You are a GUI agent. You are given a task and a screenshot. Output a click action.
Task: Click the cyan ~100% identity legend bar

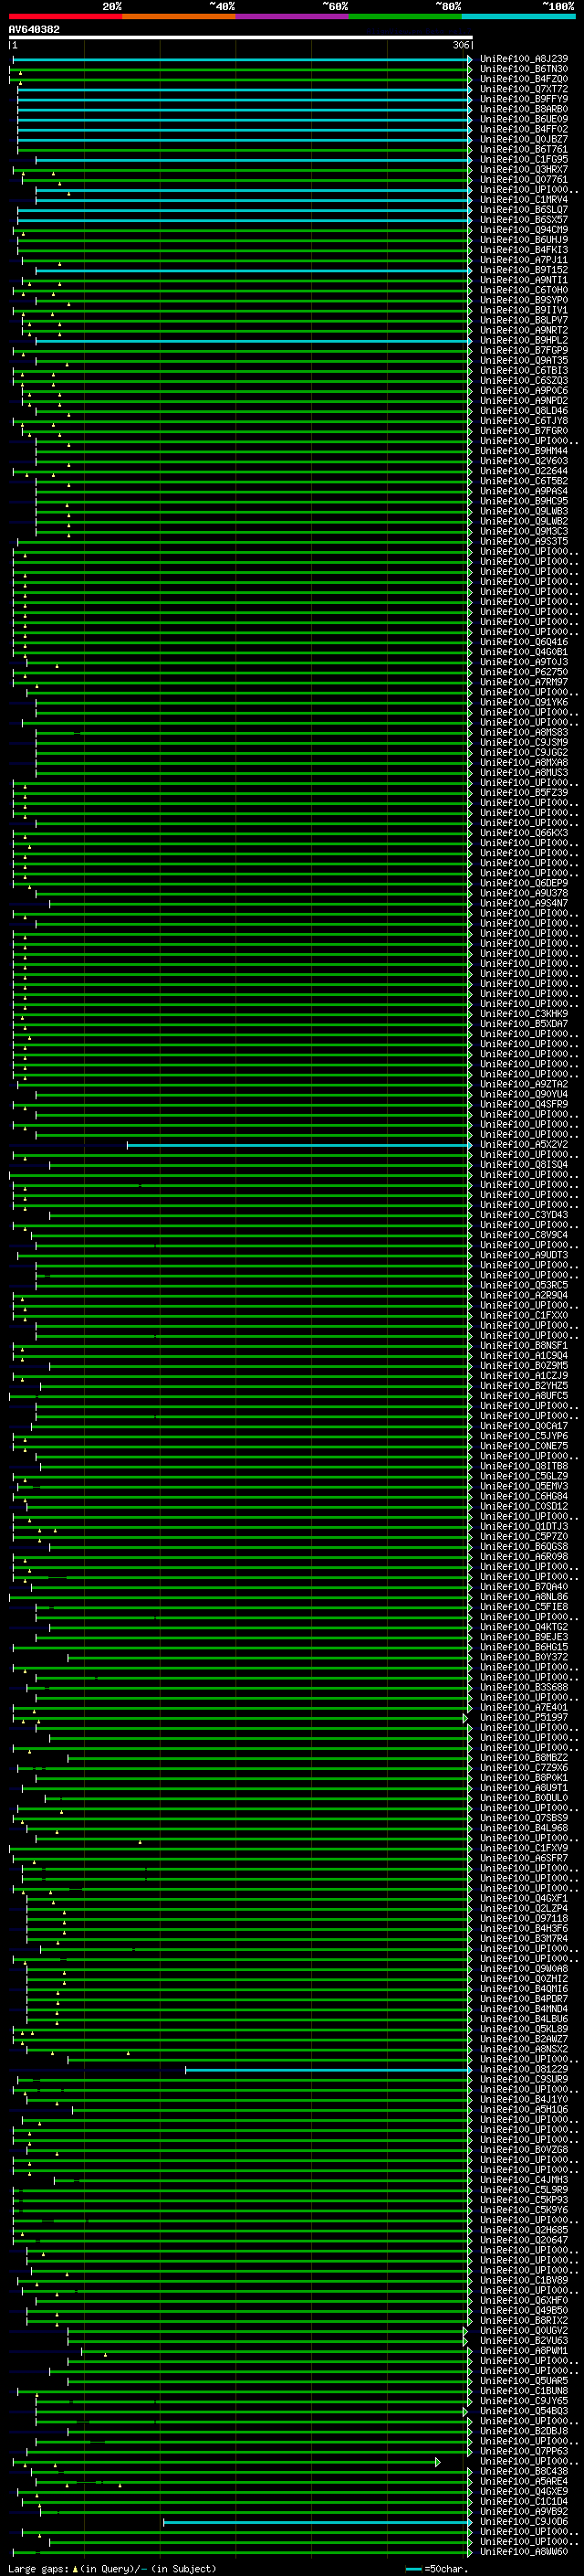519,16
